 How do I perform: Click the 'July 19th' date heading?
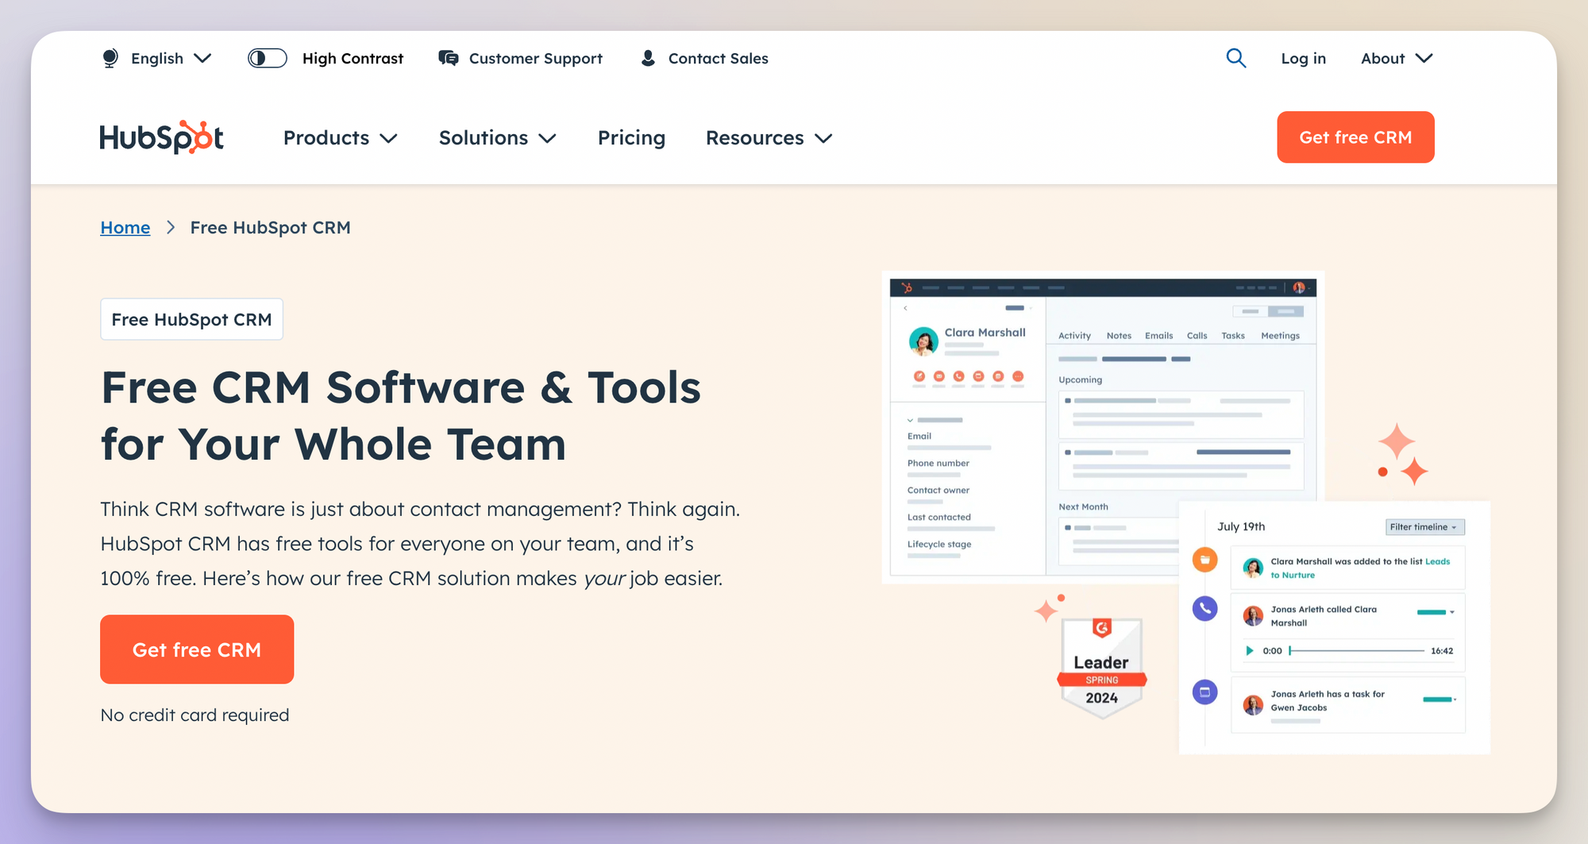[1241, 526]
